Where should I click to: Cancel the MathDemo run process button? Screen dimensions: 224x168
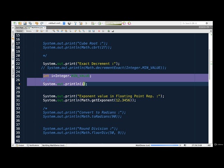click(x=180, y=145)
